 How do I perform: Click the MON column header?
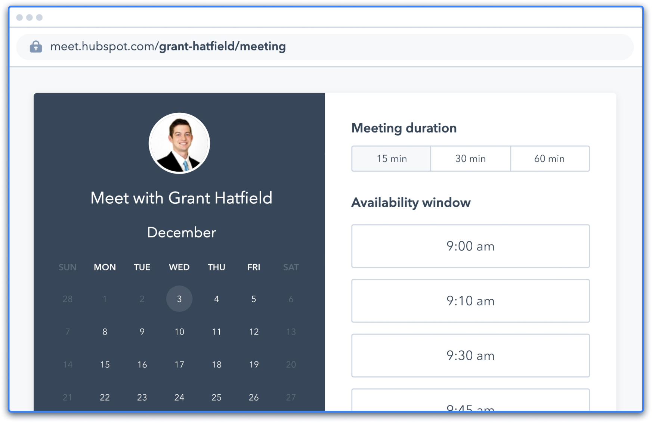[x=105, y=267]
